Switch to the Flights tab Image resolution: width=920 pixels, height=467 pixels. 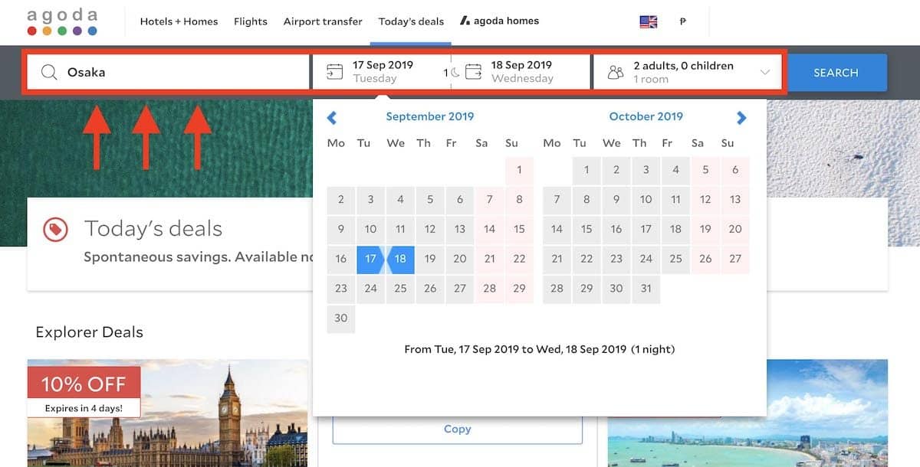click(x=251, y=21)
